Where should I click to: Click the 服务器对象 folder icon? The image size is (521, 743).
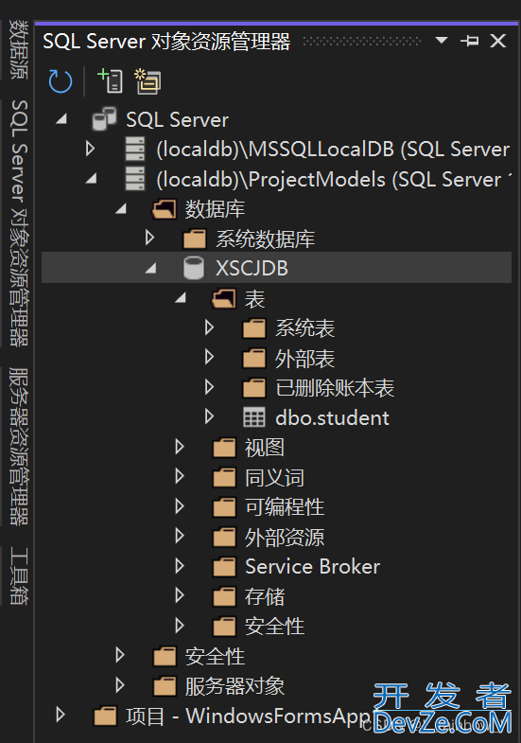[165, 686]
